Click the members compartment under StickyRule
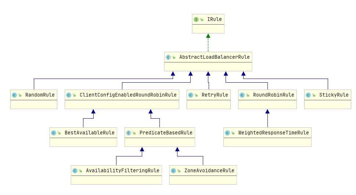This screenshot has height=195, width=356. pos(328,104)
